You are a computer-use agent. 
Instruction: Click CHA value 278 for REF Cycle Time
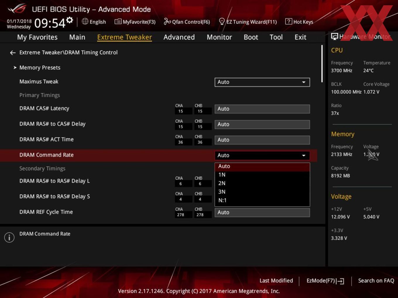coord(181,215)
